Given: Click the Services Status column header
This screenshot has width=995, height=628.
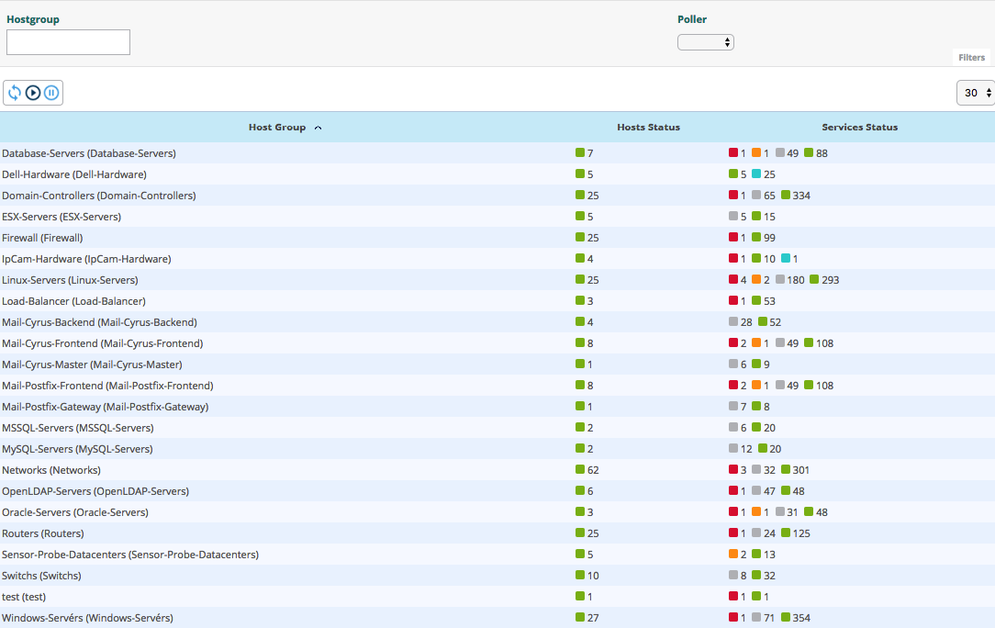Looking at the screenshot, I should tap(859, 128).
